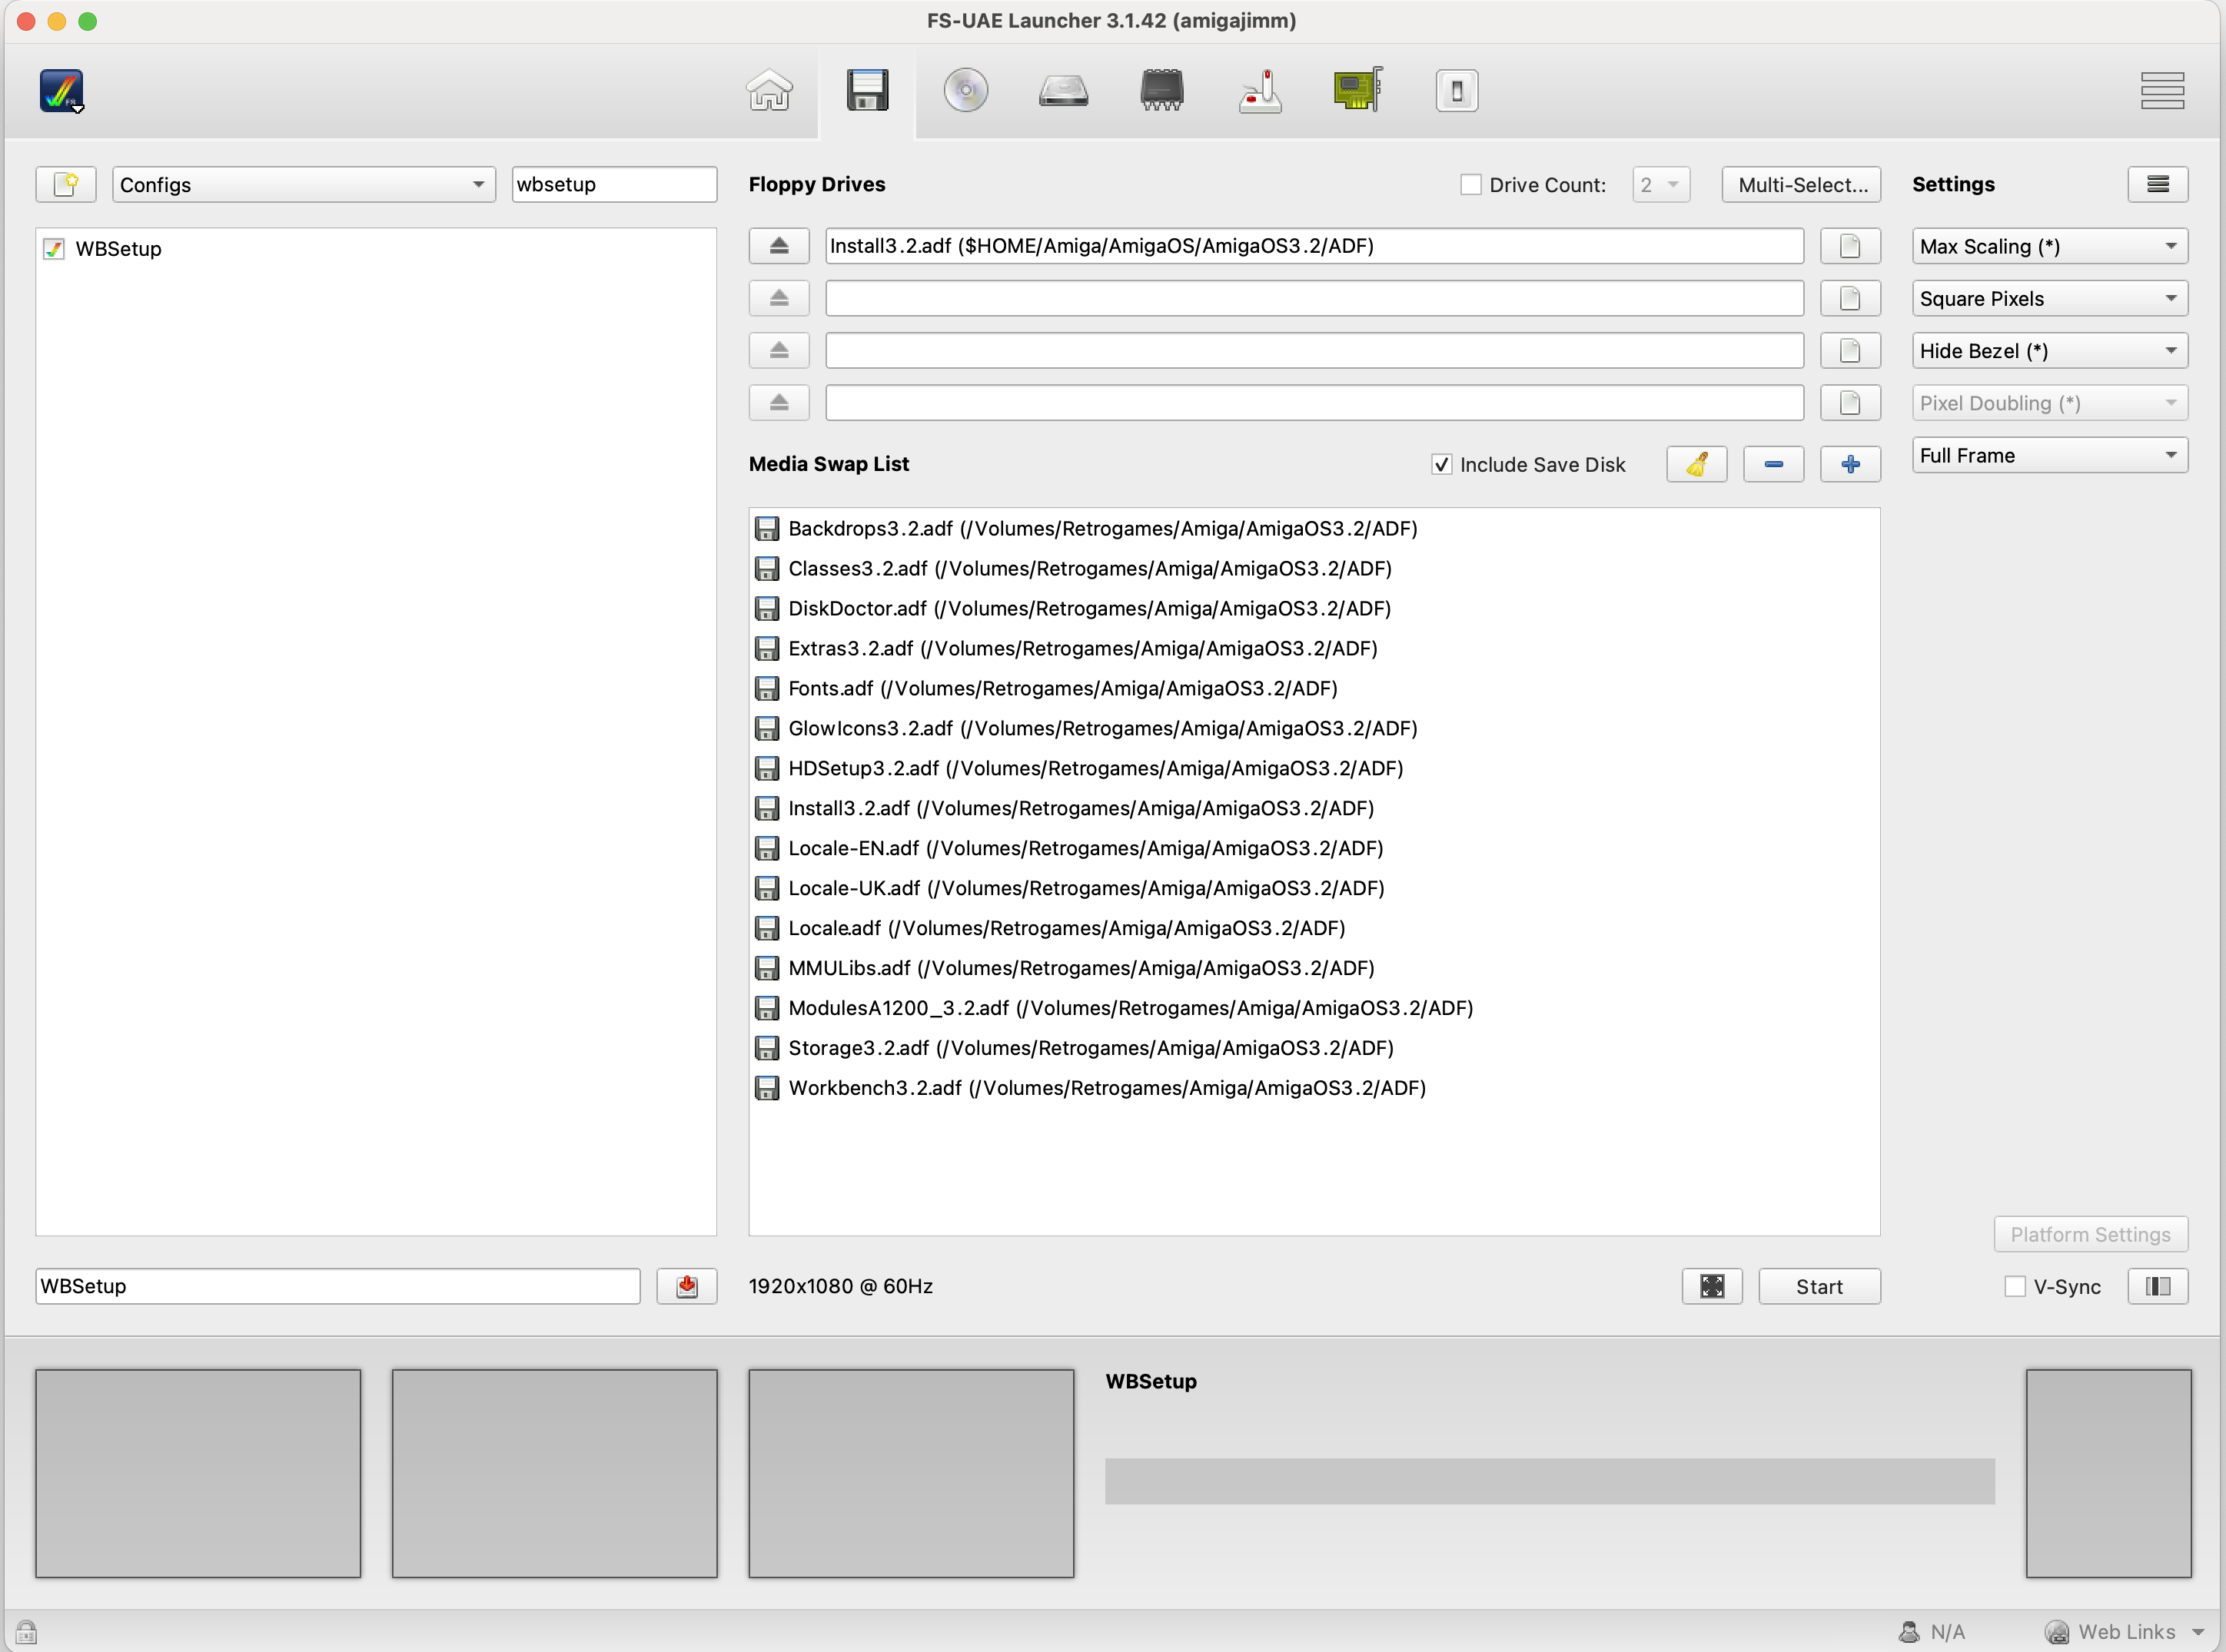This screenshot has width=2226, height=1652.
Task: Add a disk with the plus icon
Action: [x=1849, y=464]
